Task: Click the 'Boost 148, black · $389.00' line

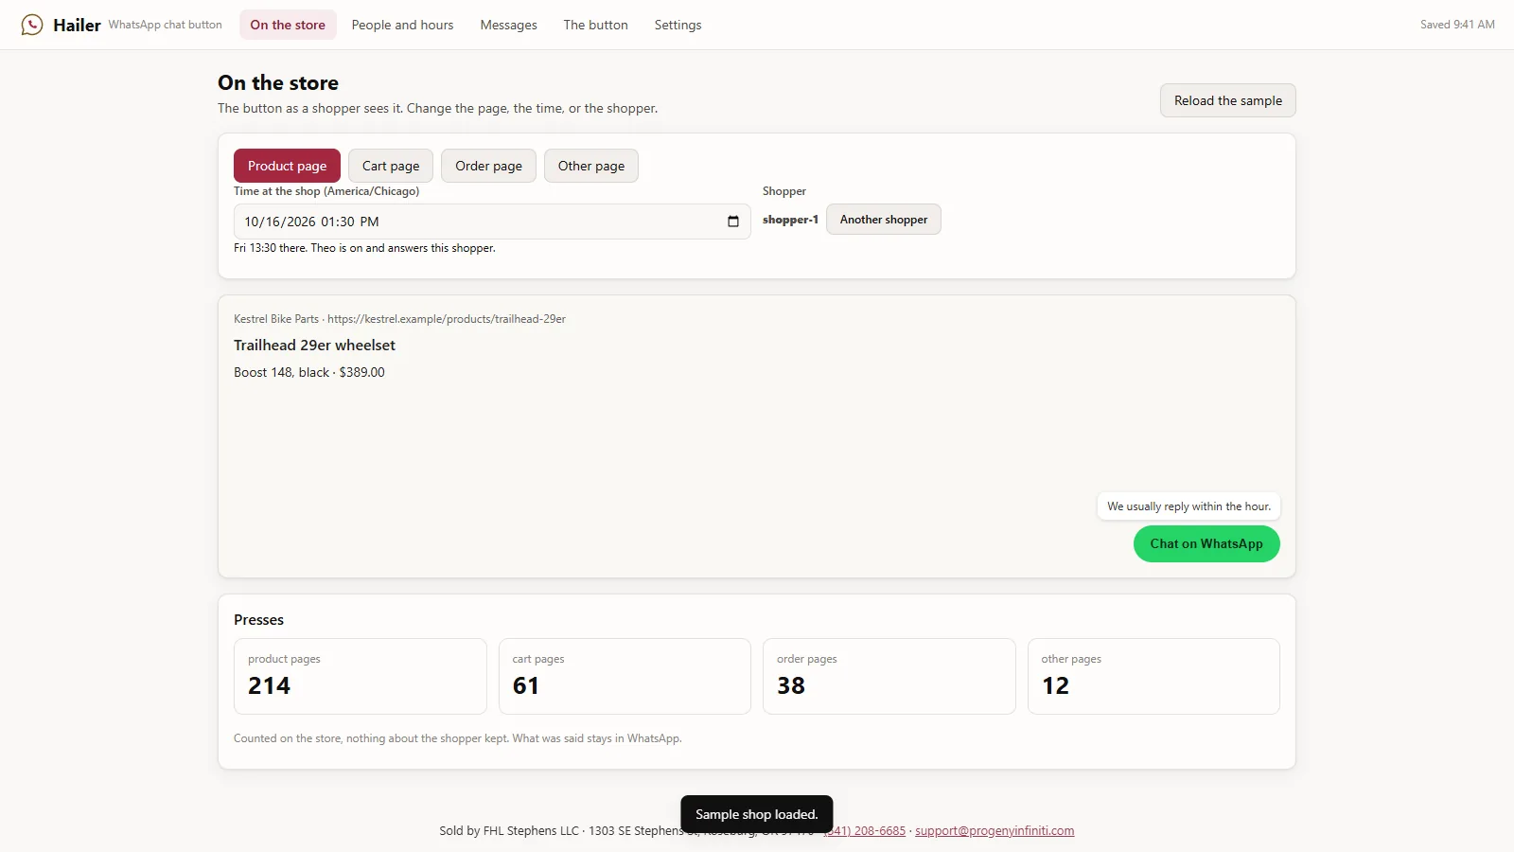Action: coord(309,372)
